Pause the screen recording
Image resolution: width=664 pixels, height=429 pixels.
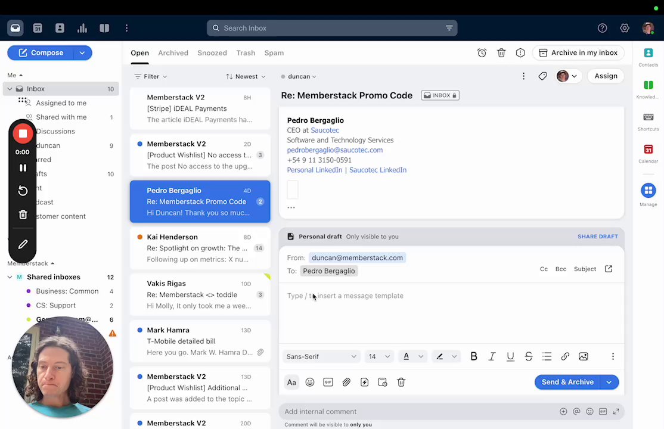pos(23,168)
